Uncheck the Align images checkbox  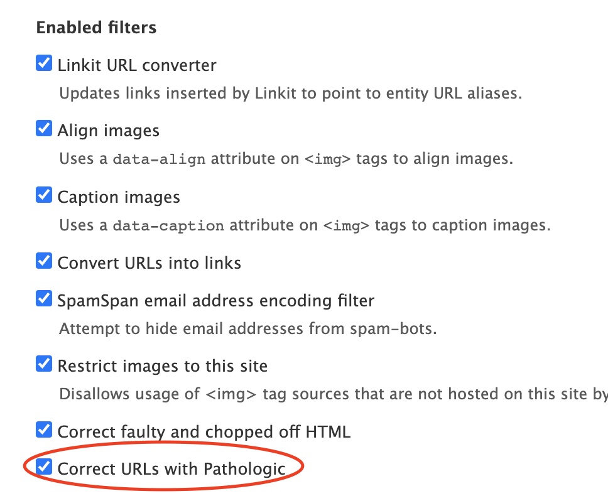(x=43, y=128)
